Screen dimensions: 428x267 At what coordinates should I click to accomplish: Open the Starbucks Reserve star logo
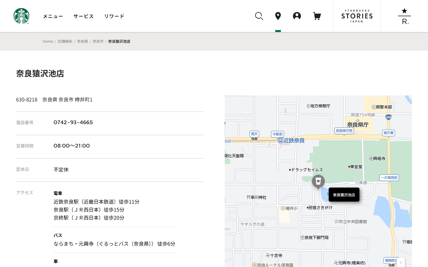tap(404, 16)
